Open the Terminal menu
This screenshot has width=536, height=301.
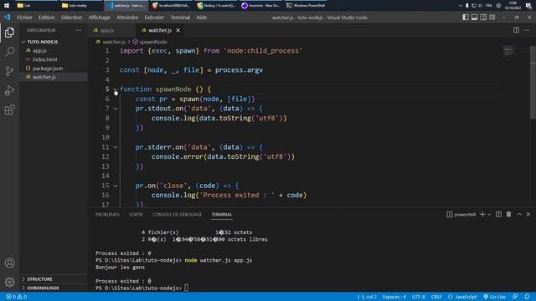(x=180, y=18)
